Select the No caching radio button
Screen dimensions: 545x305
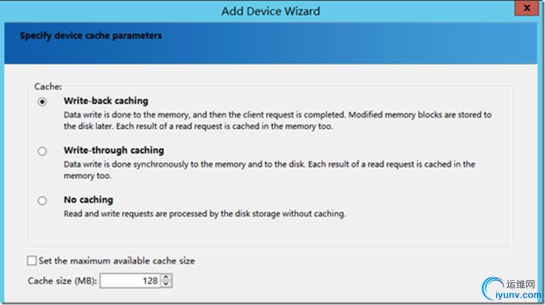(42, 201)
